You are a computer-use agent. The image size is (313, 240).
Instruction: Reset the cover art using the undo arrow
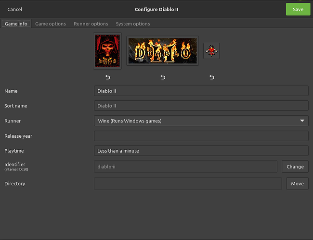click(x=107, y=77)
